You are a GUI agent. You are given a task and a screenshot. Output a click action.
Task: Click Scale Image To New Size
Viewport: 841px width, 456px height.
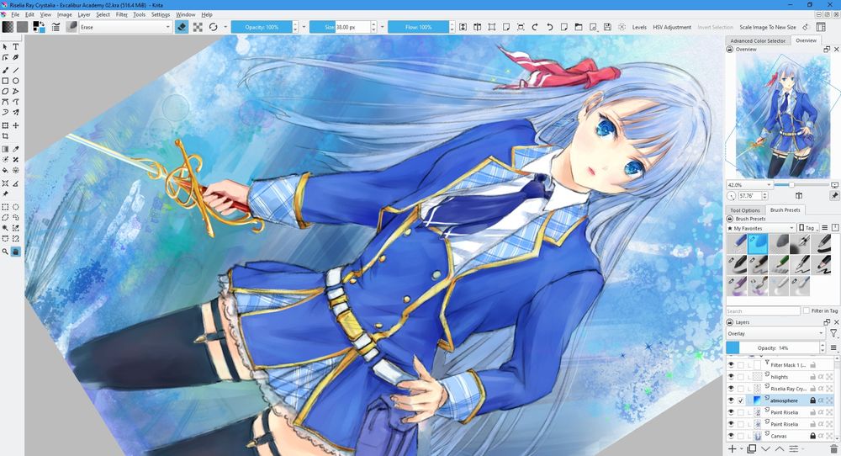(768, 27)
